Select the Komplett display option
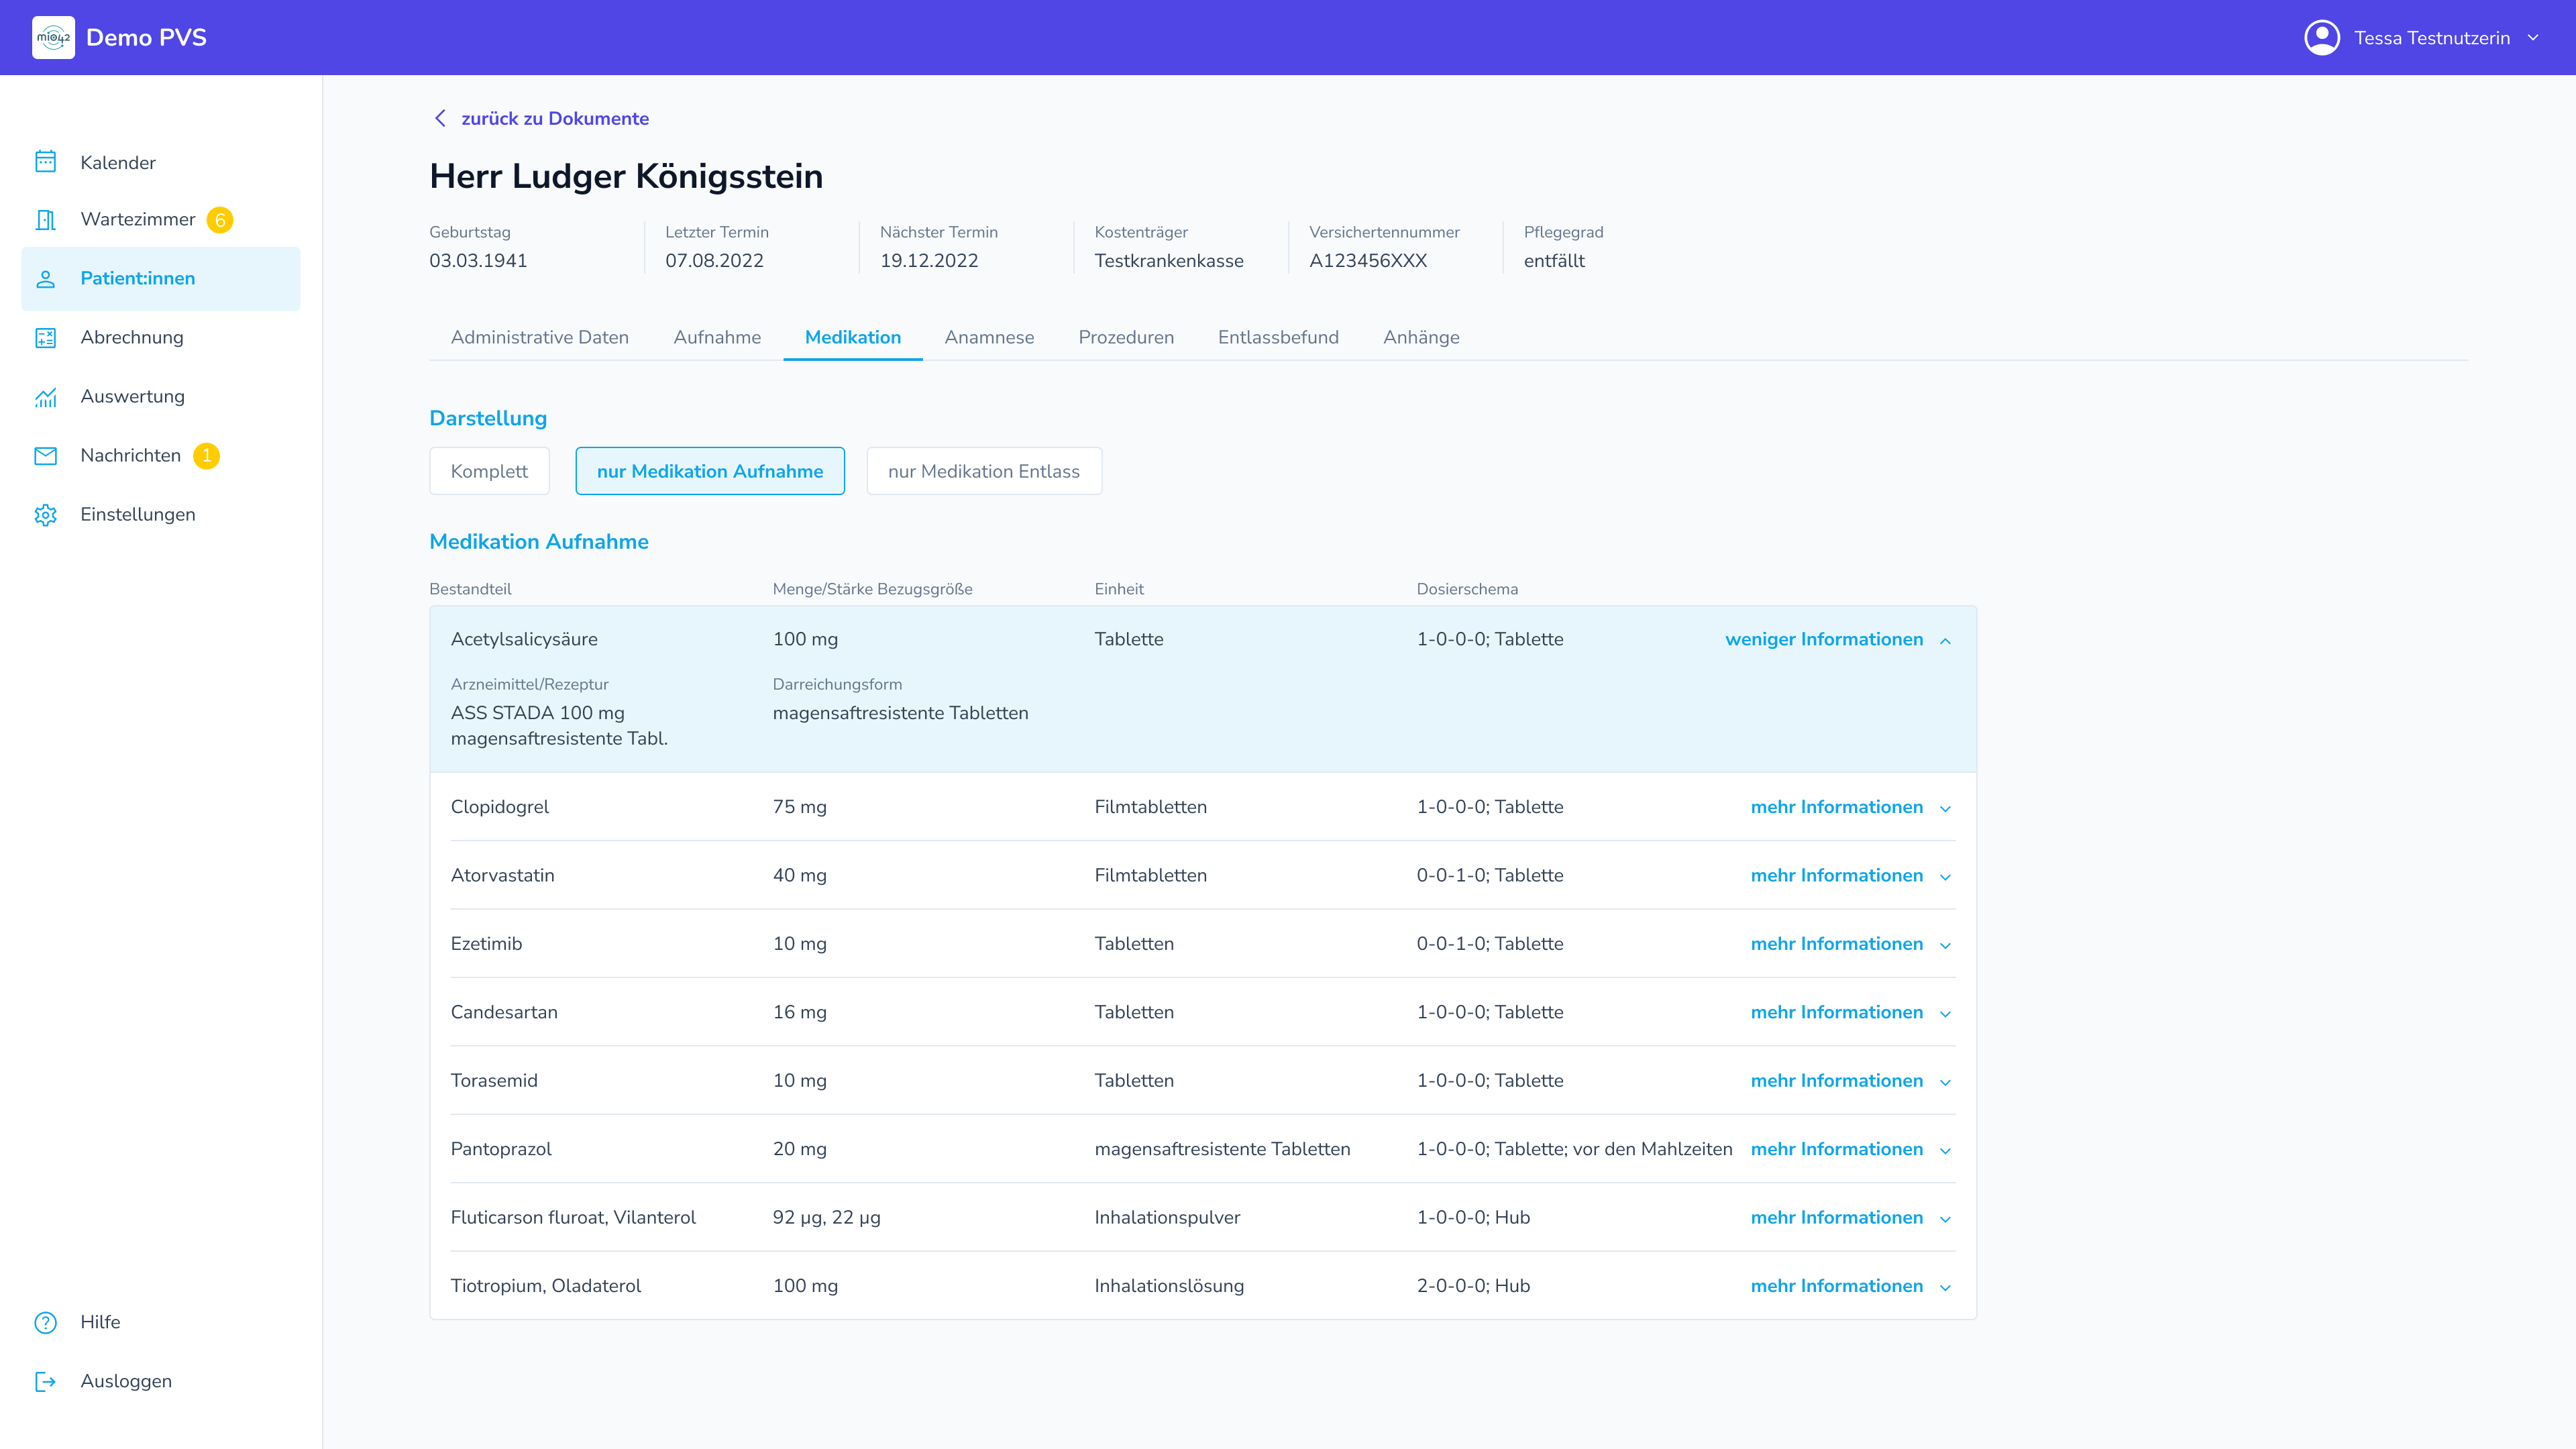The image size is (2576, 1449). [489, 471]
